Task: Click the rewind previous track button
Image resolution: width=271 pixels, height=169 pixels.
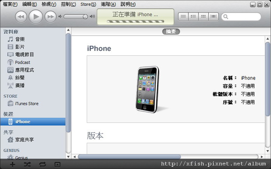Action: 21,17
